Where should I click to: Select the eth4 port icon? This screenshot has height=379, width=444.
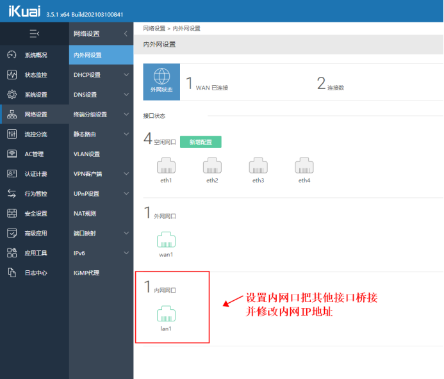(x=304, y=166)
